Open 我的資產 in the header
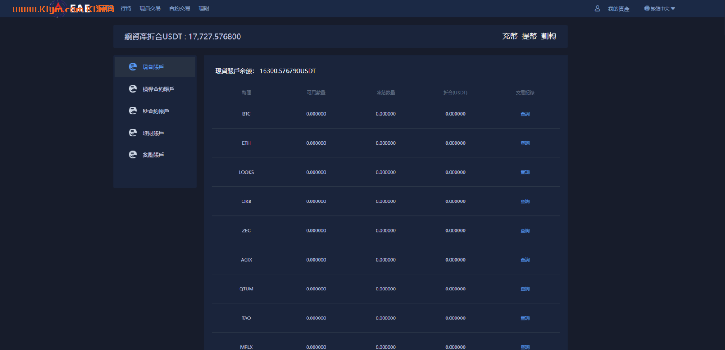Viewport: 725px width, 350px height. [618, 9]
